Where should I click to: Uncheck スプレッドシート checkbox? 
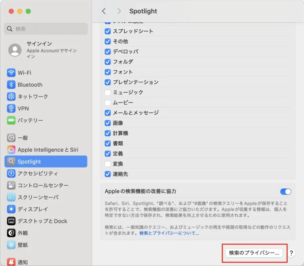tap(108, 31)
